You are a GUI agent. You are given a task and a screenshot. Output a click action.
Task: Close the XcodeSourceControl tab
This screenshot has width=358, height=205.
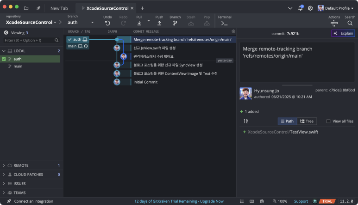coord(132,8)
